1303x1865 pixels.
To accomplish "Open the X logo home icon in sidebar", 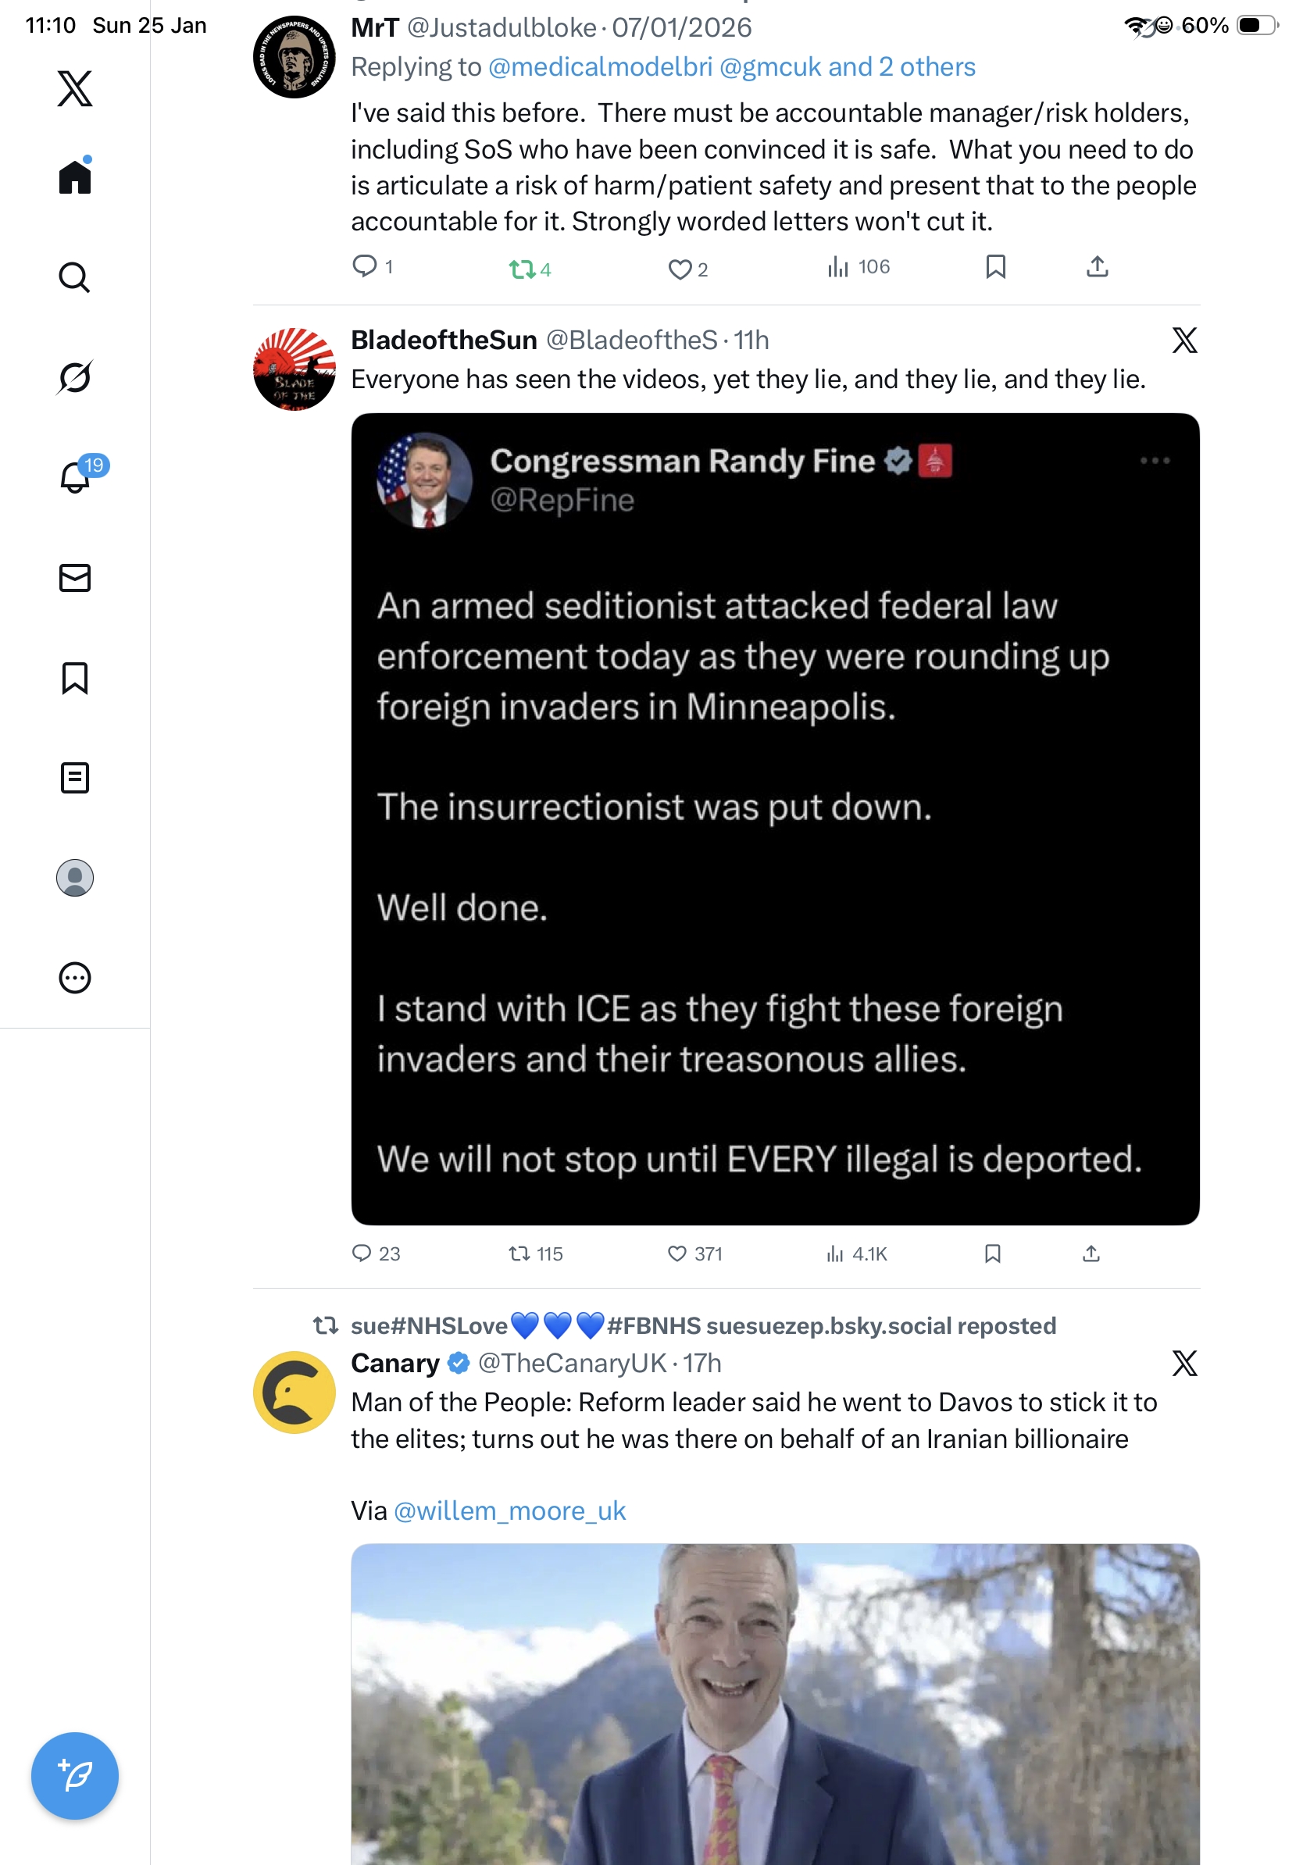I will [75, 88].
